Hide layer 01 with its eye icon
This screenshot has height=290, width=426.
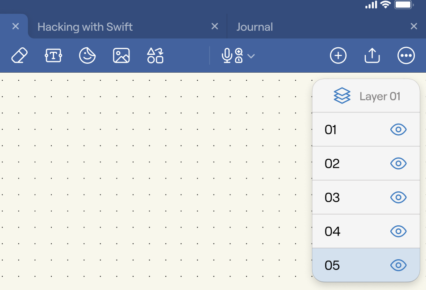398,129
